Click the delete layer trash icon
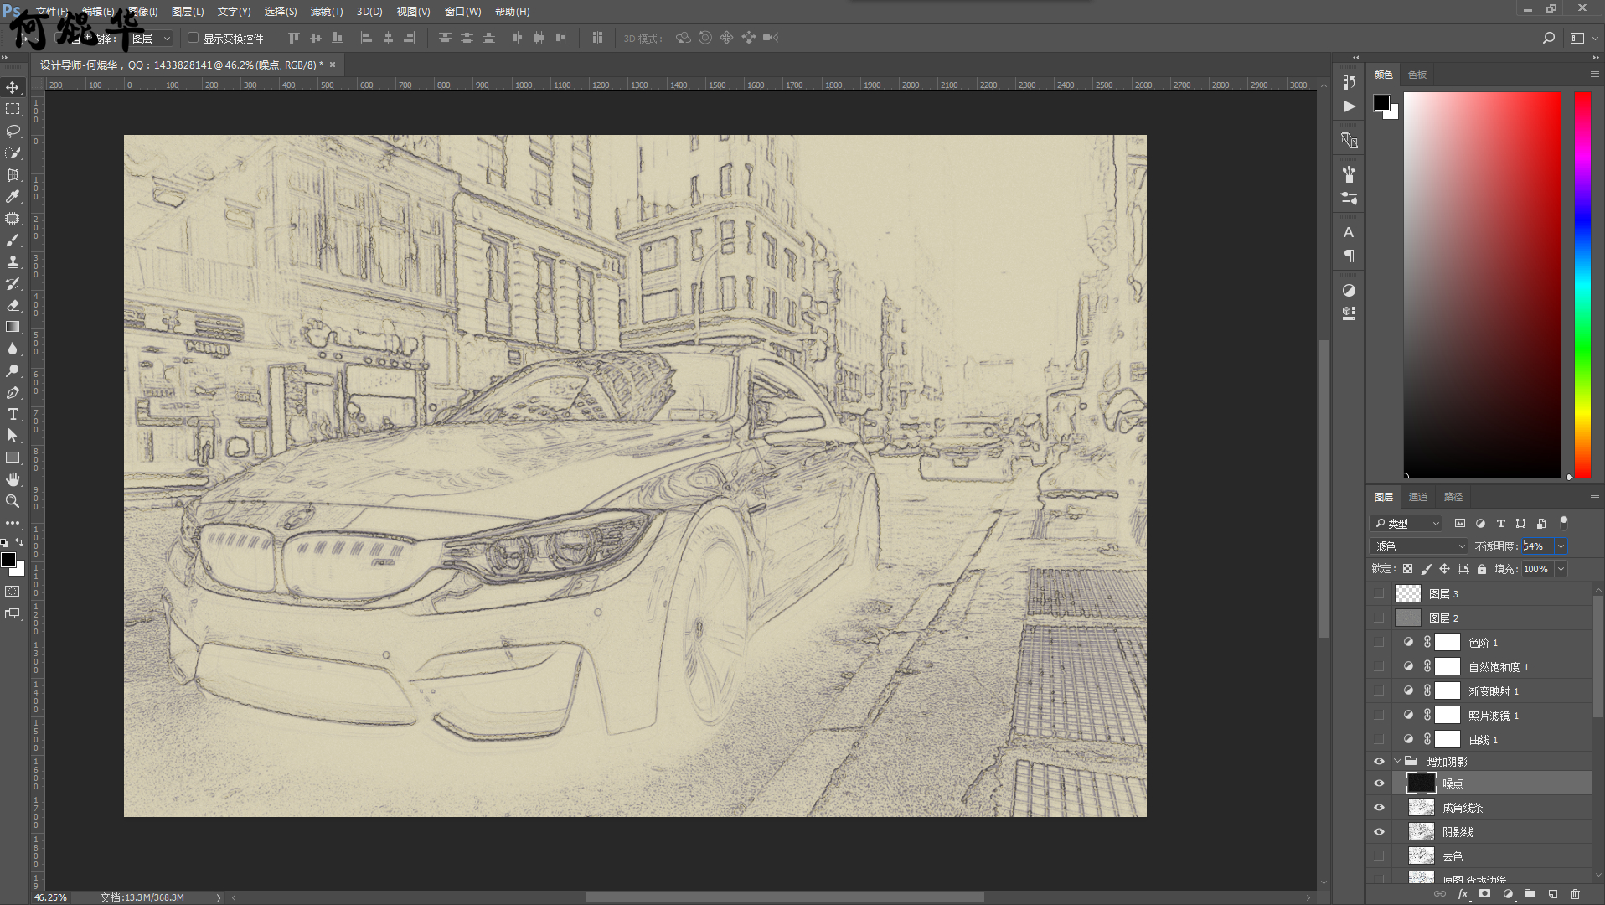The height and width of the screenshot is (905, 1605). pos(1575,894)
